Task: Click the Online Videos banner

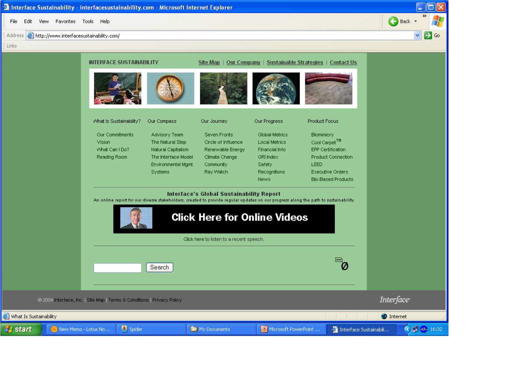Action: [x=224, y=219]
